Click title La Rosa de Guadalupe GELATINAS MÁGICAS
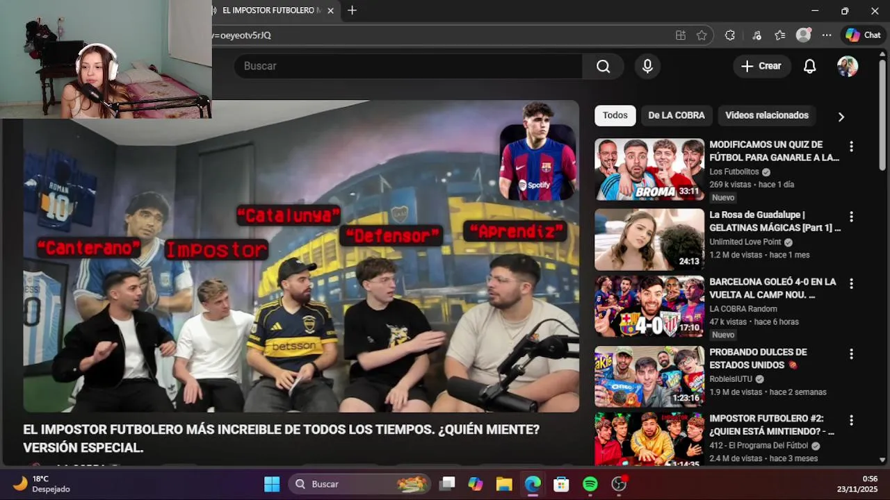Screen dimensions: 890x500 [x=775, y=221]
